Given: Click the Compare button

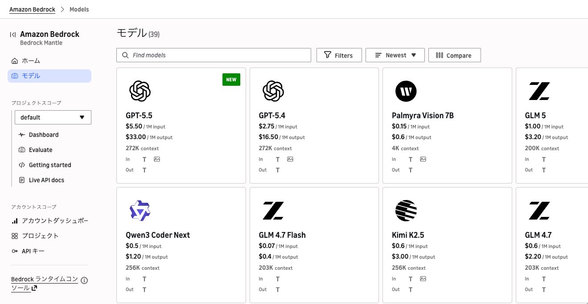Looking at the screenshot, I should click(x=454, y=55).
